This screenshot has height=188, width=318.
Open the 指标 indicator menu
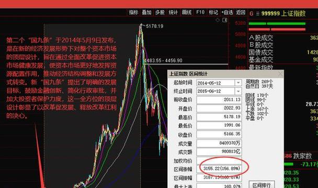pyautogui.click(x=133, y=13)
